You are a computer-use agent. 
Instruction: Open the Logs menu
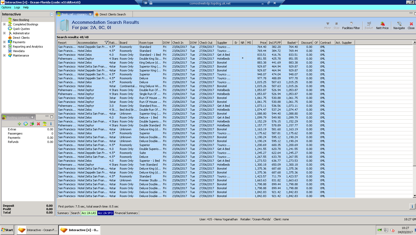(17, 7)
